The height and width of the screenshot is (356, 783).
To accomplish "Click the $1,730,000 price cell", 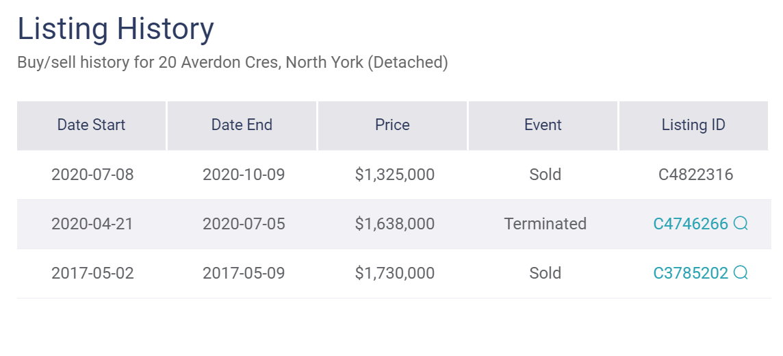I will 394,273.
